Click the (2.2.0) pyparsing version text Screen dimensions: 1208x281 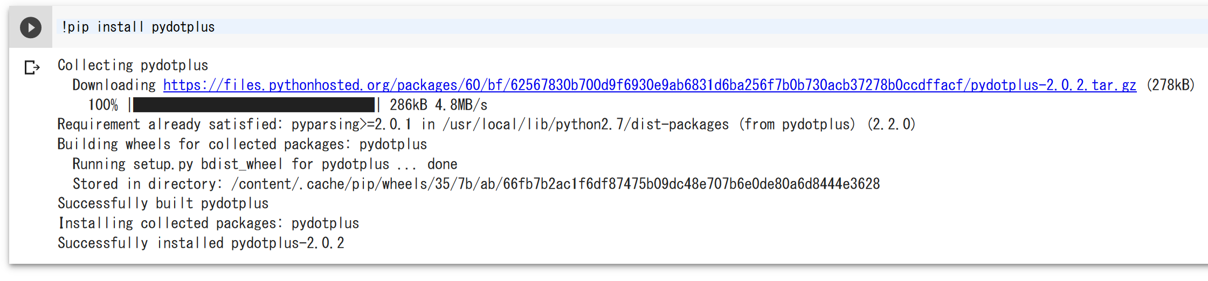891,124
